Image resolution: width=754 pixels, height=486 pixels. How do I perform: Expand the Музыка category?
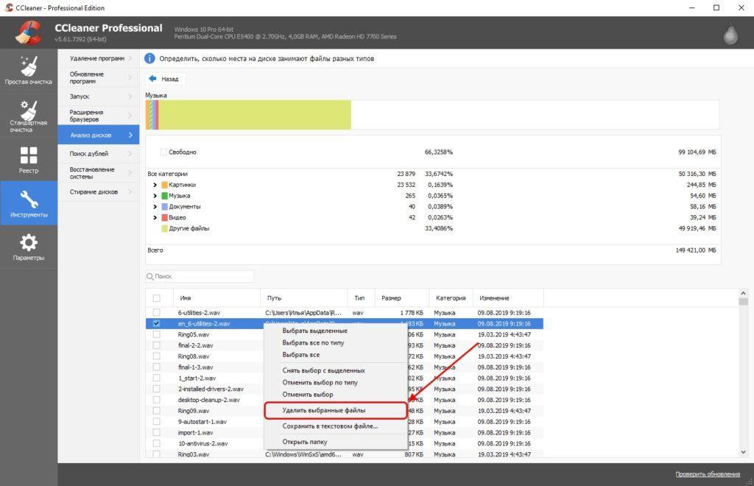point(155,196)
